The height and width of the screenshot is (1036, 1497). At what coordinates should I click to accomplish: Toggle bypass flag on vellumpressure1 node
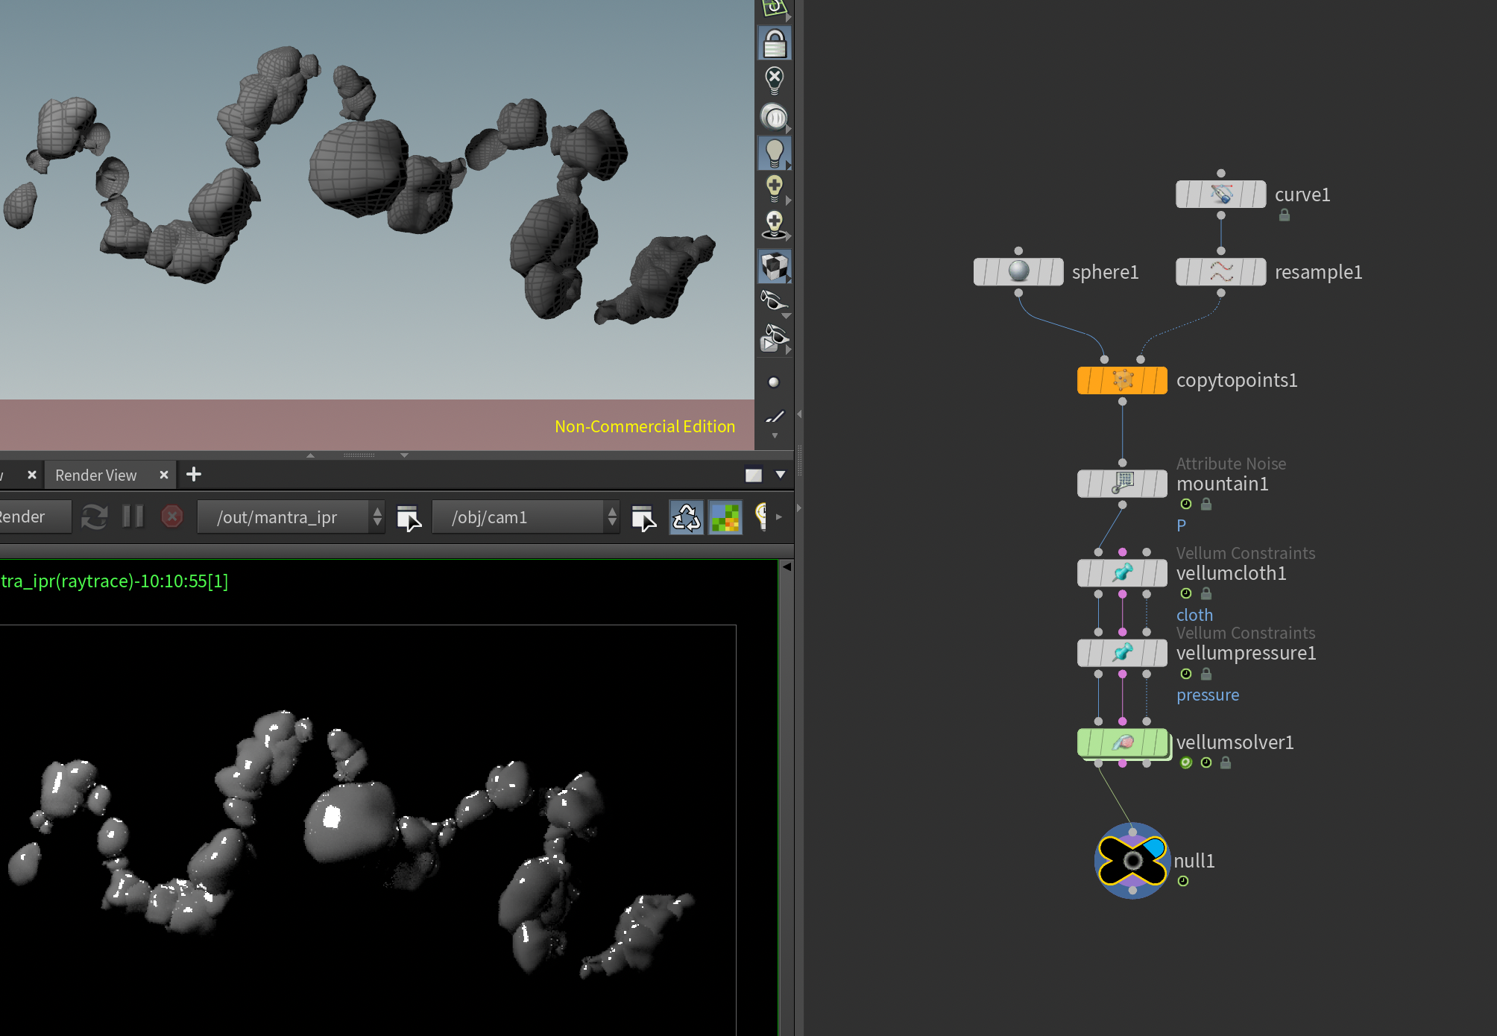point(1084,653)
